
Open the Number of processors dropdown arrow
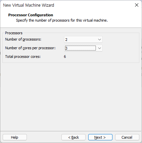point(100,40)
